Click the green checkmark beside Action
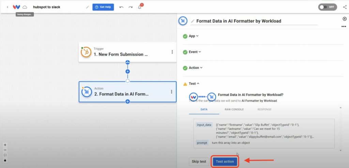This screenshot has width=349, height=168. [x=185, y=68]
